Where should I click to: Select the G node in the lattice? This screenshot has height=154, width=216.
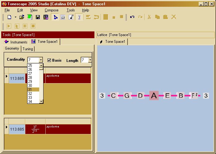pos(127,95)
